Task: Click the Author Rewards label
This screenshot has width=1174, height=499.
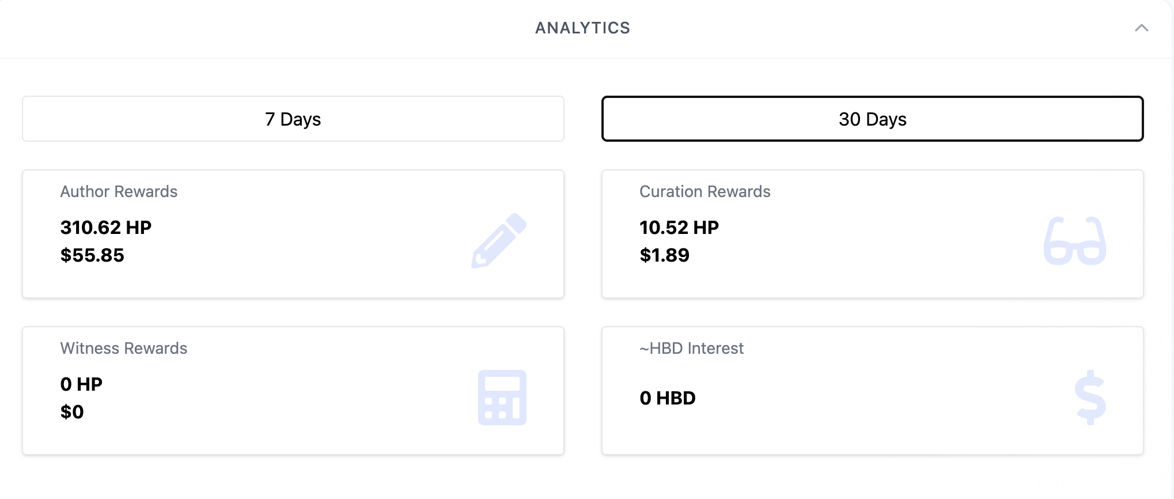Action: pos(119,192)
